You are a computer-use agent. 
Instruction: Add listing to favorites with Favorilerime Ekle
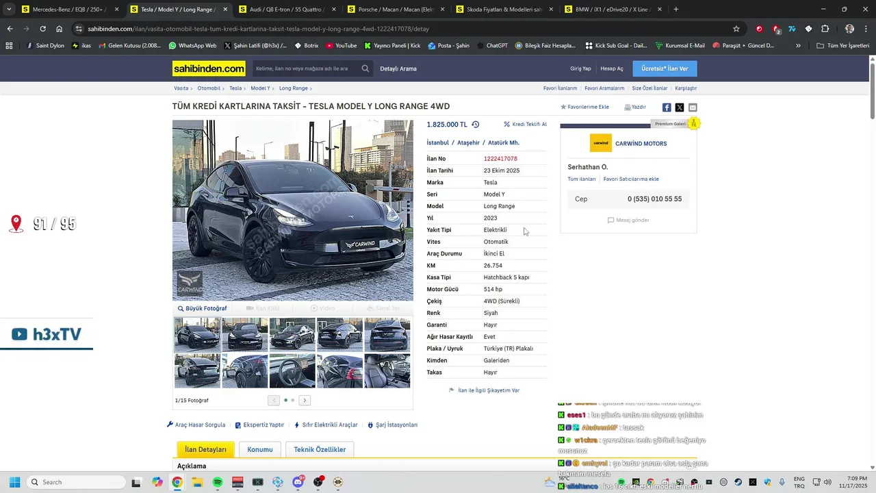click(x=584, y=107)
